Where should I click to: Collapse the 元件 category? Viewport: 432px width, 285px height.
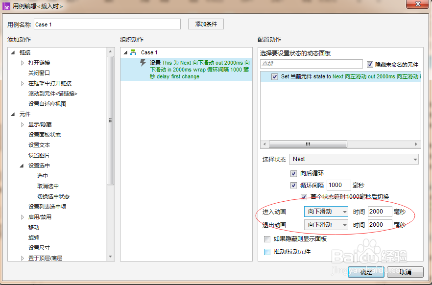pyautogui.click(x=13, y=114)
